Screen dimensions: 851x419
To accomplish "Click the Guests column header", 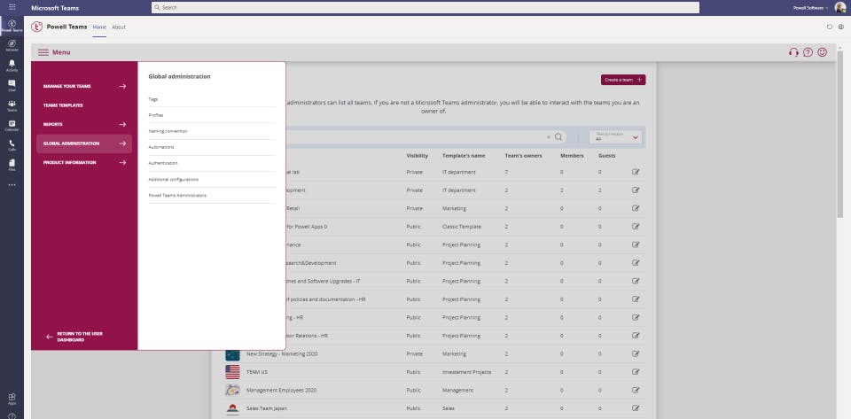I will click(x=606, y=156).
